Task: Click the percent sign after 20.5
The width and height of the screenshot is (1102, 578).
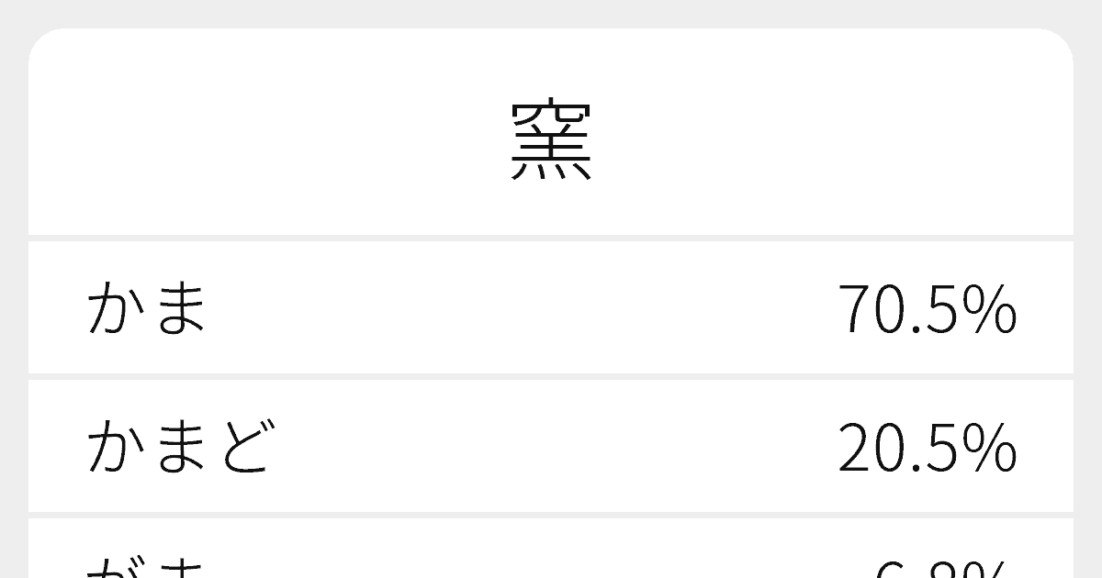Action: [994, 448]
